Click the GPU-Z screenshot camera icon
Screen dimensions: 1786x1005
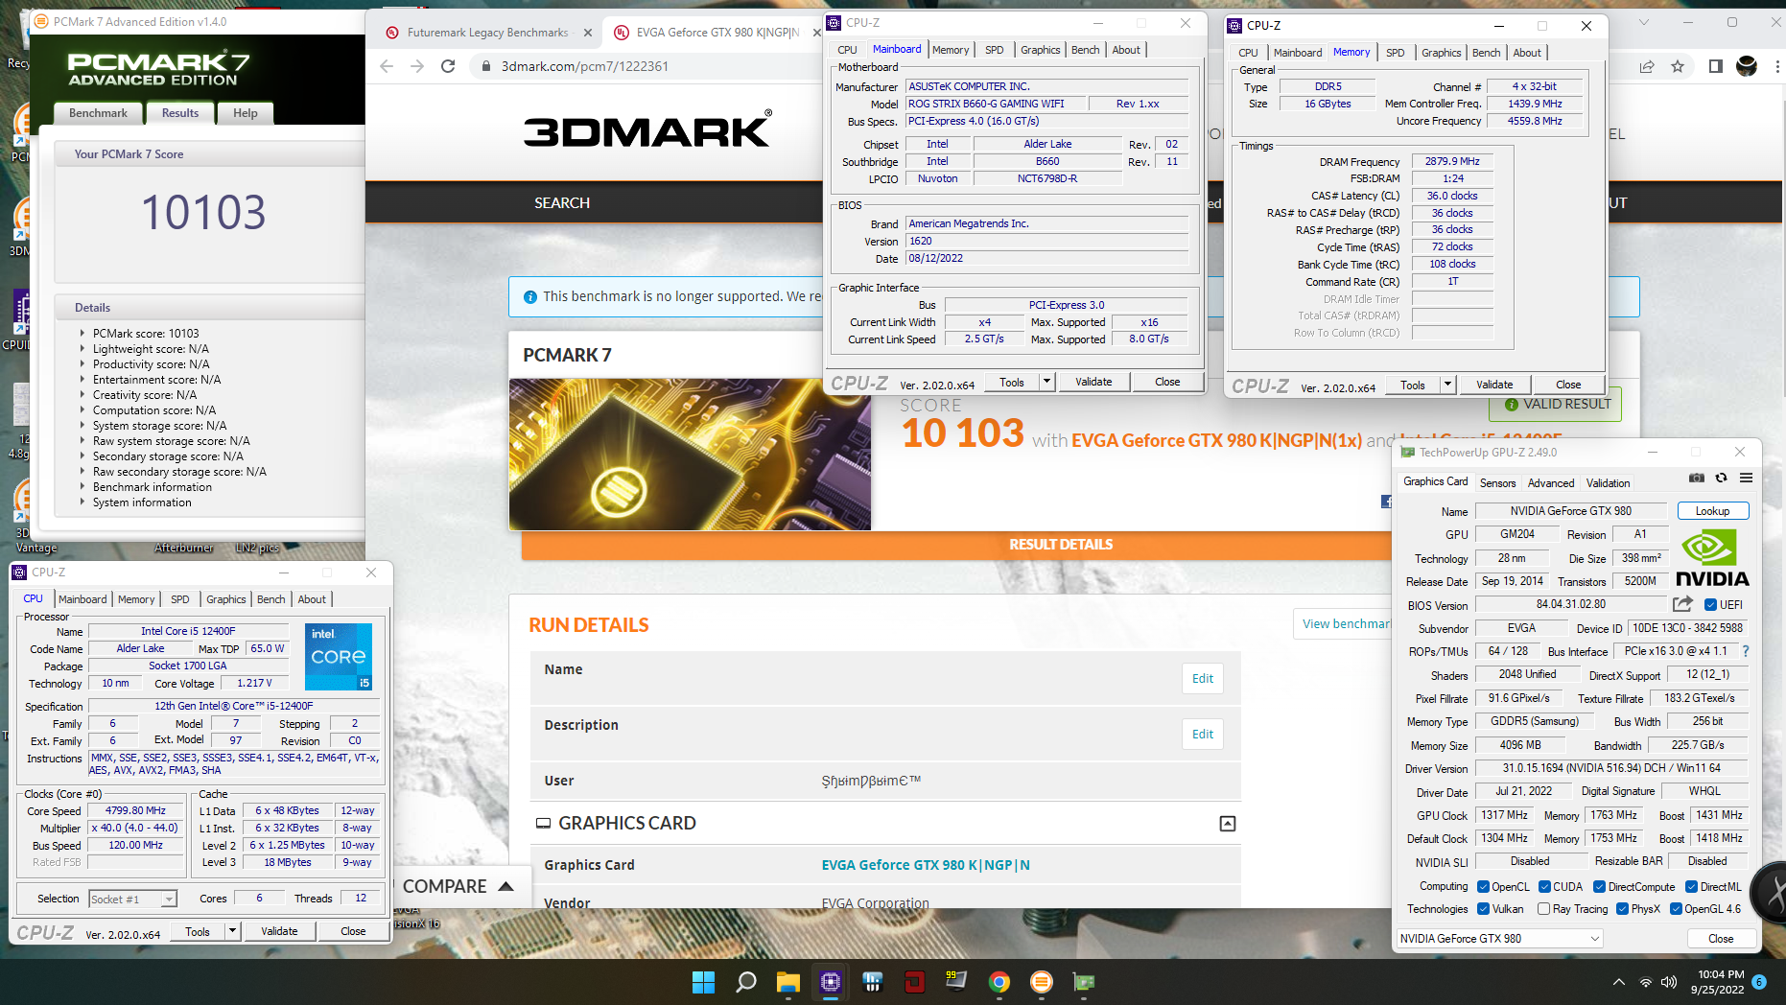pyautogui.click(x=1697, y=478)
